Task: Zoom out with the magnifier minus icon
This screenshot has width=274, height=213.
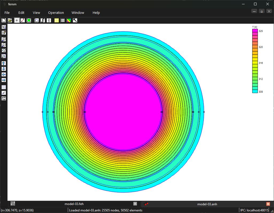Action: click(x=4, y=45)
